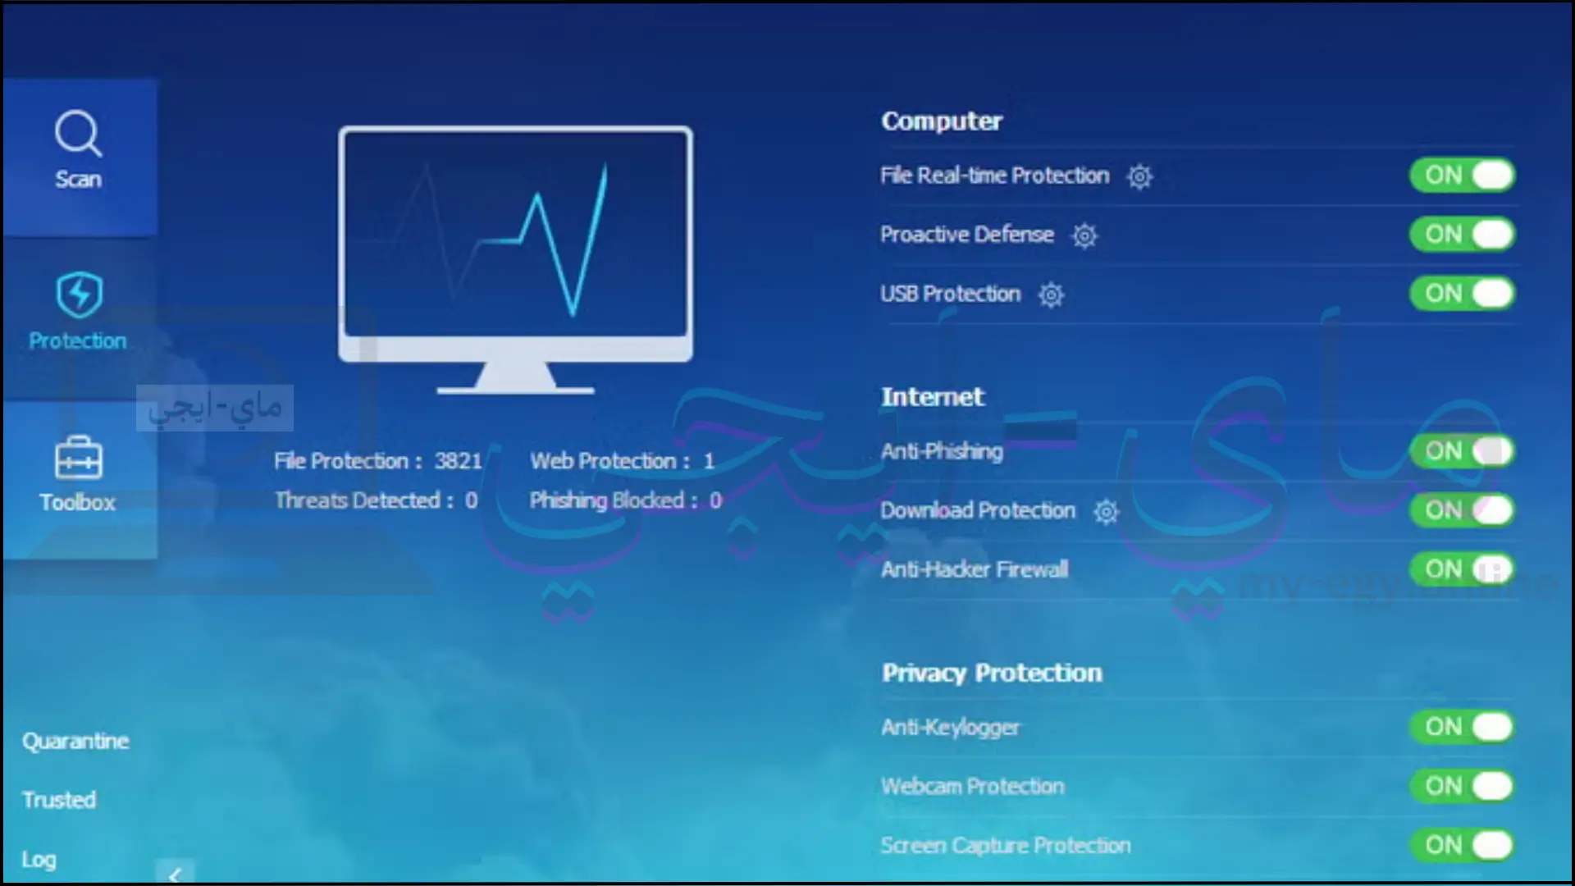Image resolution: width=1575 pixels, height=886 pixels.
Task: Expand the Trusted items list
Action: click(x=58, y=800)
